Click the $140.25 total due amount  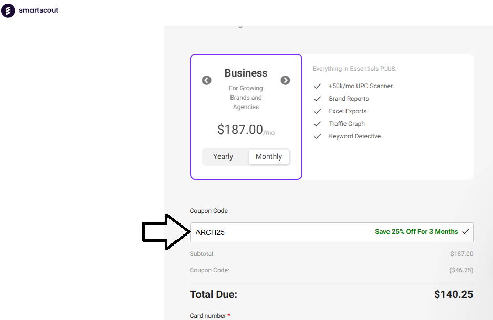pos(454,295)
